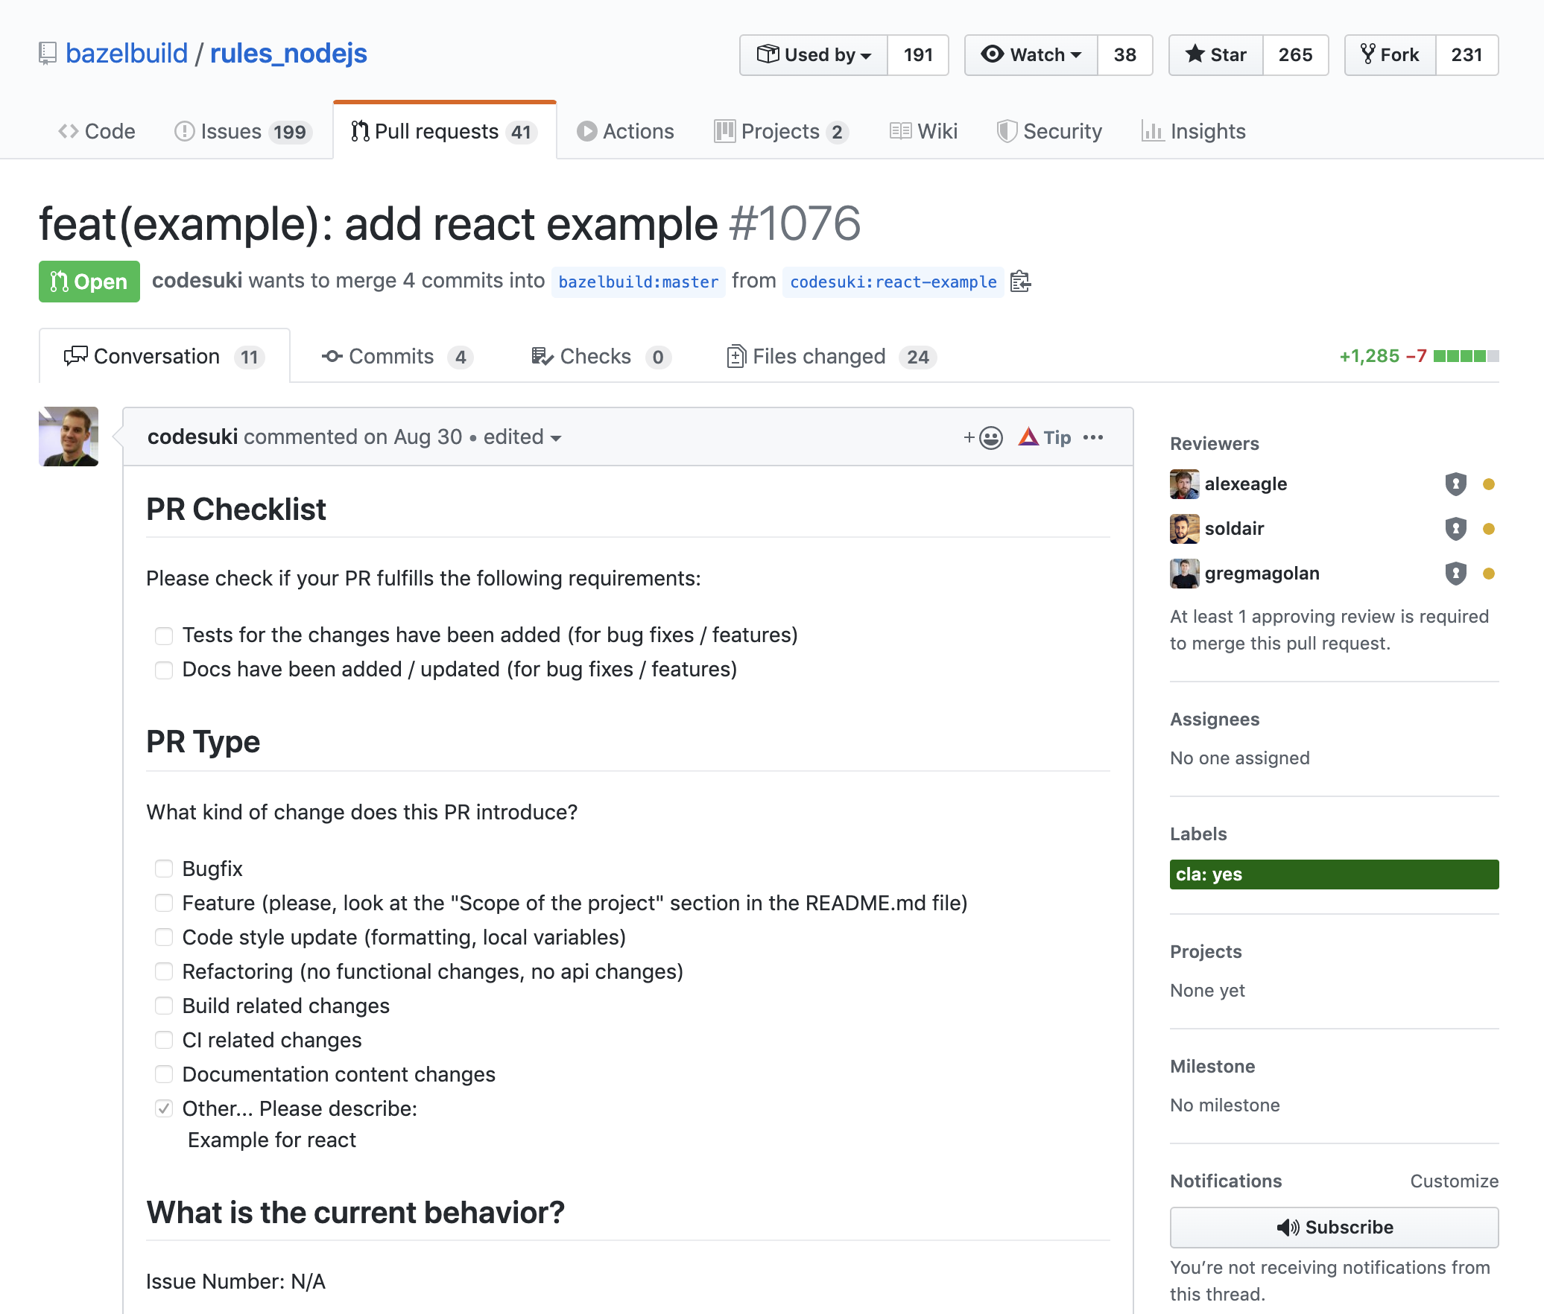Click pending status dot for soldair
Image resolution: width=1544 pixels, height=1314 pixels.
1489,529
